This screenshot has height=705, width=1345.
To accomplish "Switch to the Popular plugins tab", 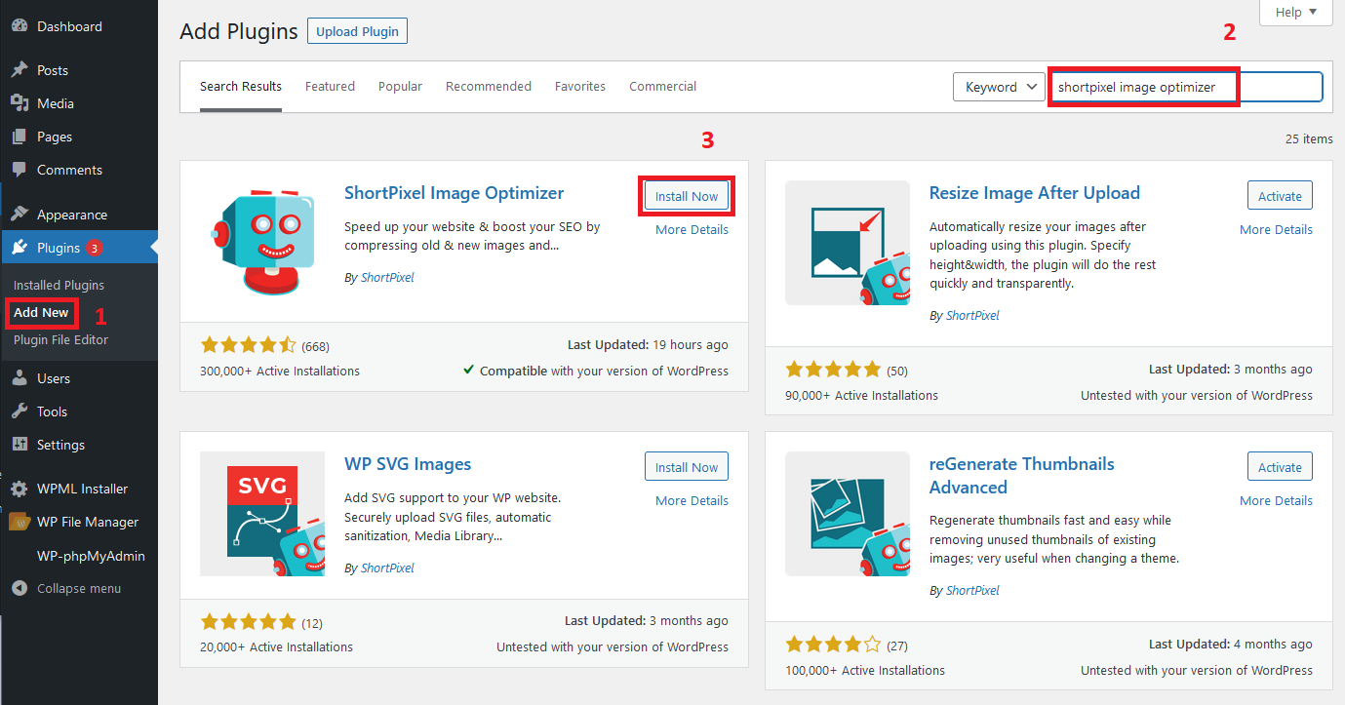I will 400,87.
